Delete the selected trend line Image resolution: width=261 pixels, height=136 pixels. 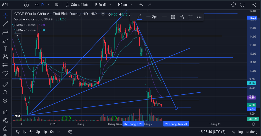190,17
